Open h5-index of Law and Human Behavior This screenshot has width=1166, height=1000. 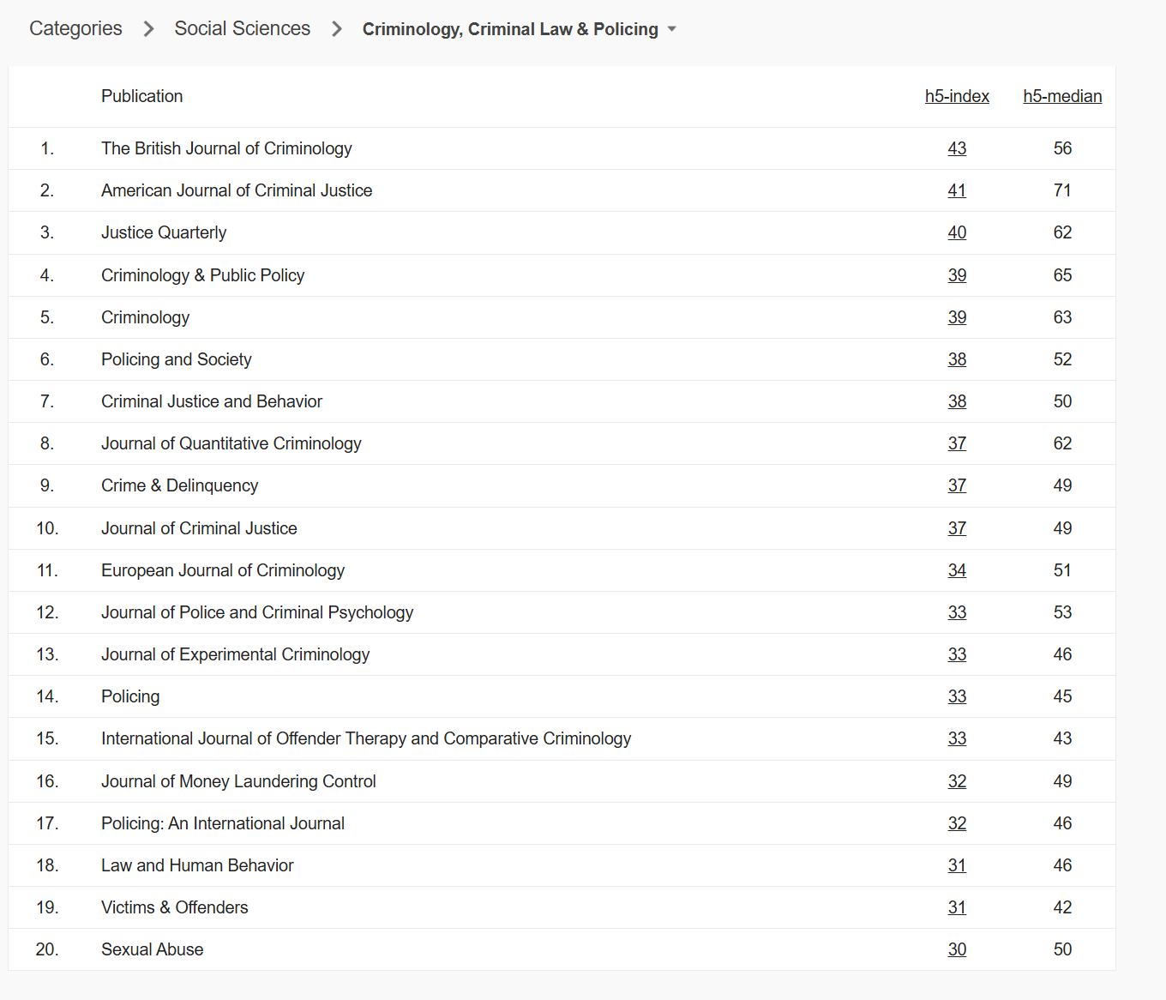[x=957, y=865]
